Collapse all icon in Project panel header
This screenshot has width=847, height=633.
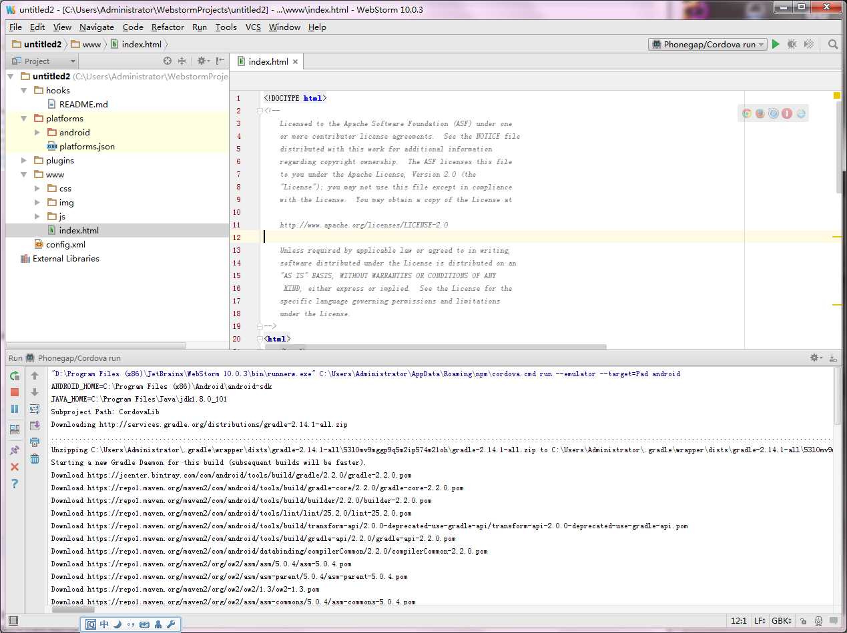point(182,61)
